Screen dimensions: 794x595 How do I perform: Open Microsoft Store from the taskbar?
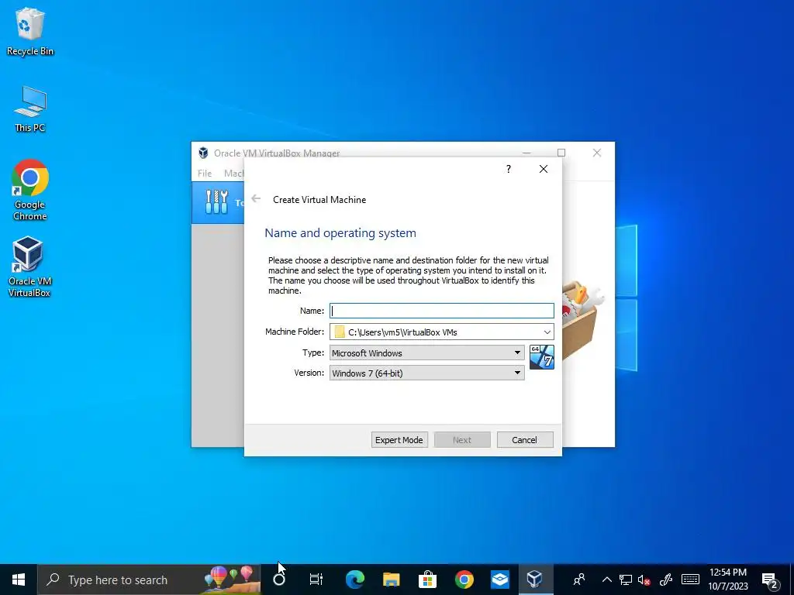click(427, 580)
